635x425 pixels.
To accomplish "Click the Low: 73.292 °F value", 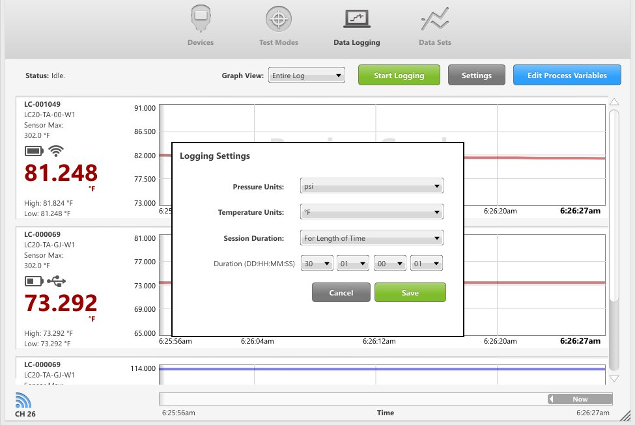I will point(47,344).
